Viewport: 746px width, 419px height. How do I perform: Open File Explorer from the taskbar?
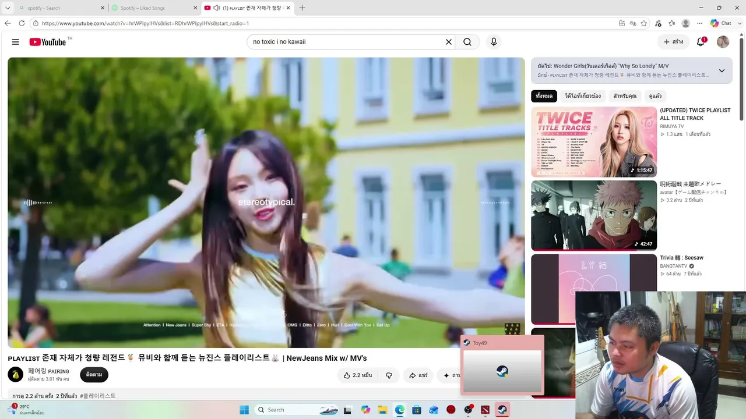pyautogui.click(x=383, y=410)
